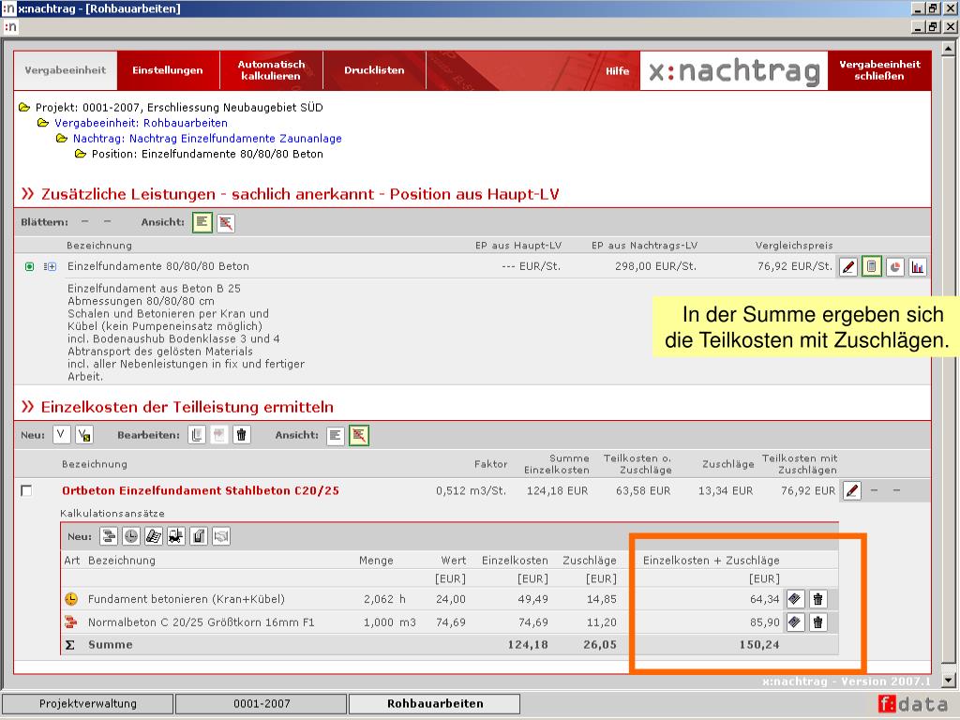Switch Einzelkosten Ansicht to detailed view

336,435
